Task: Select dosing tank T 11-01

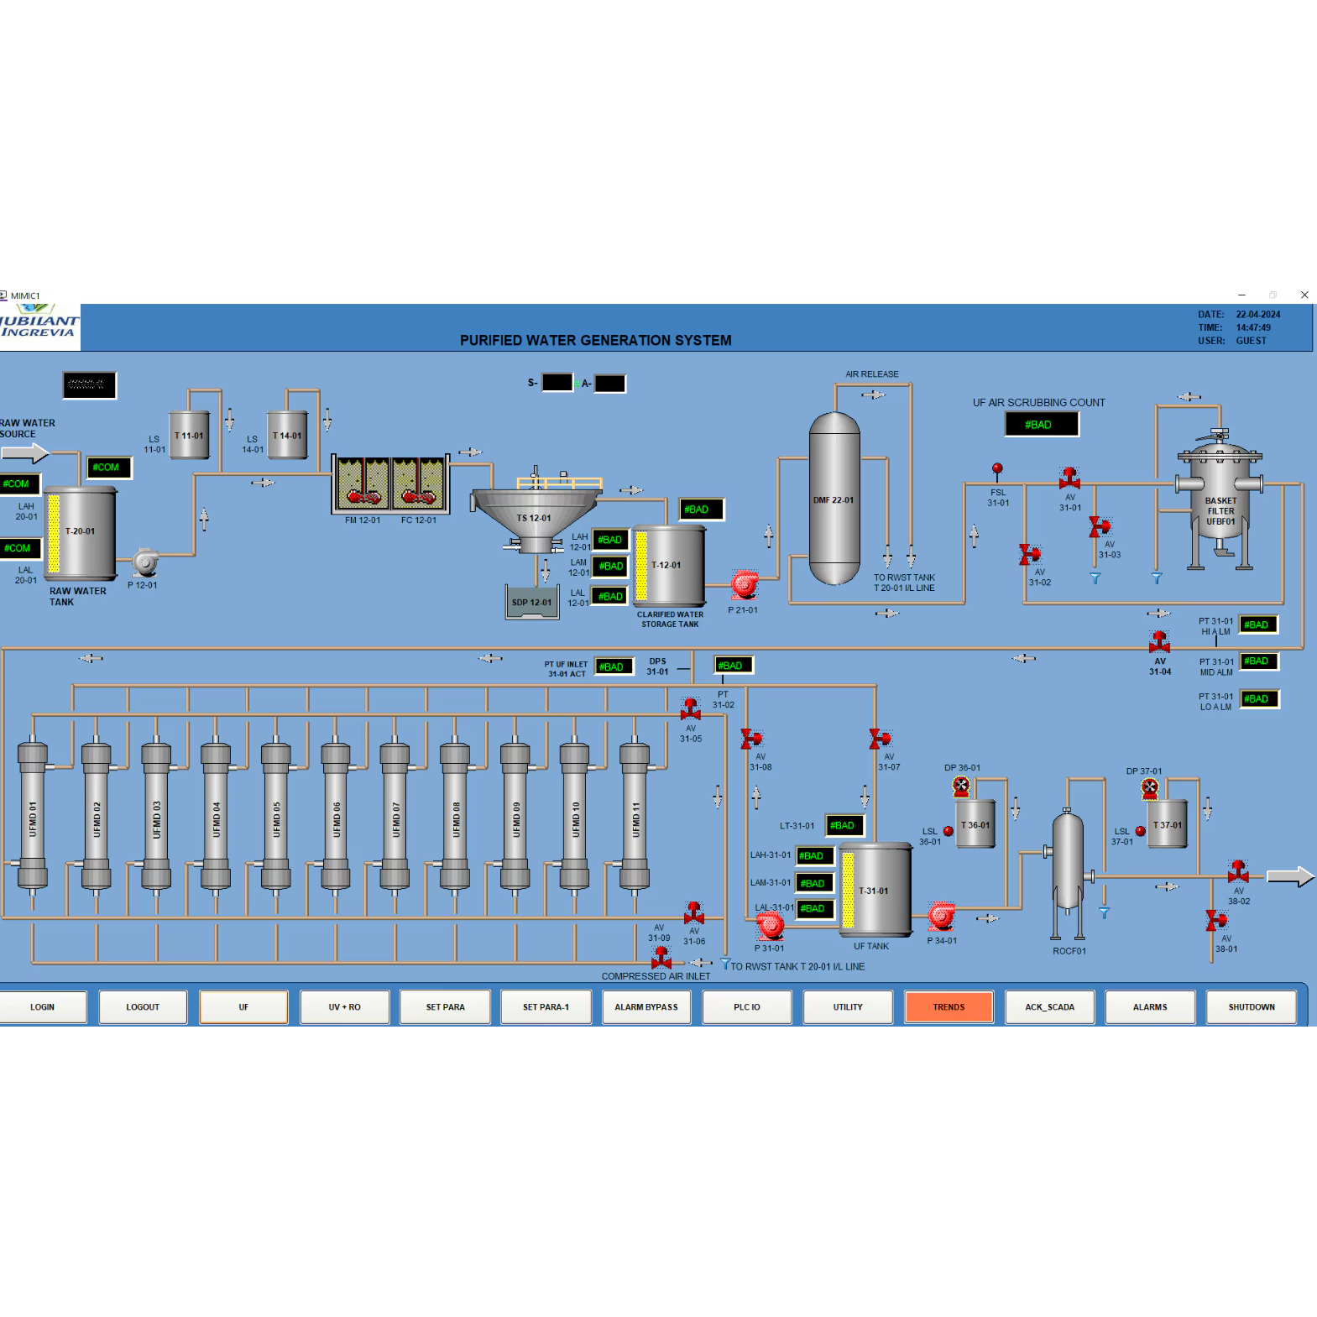Action: (x=189, y=435)
